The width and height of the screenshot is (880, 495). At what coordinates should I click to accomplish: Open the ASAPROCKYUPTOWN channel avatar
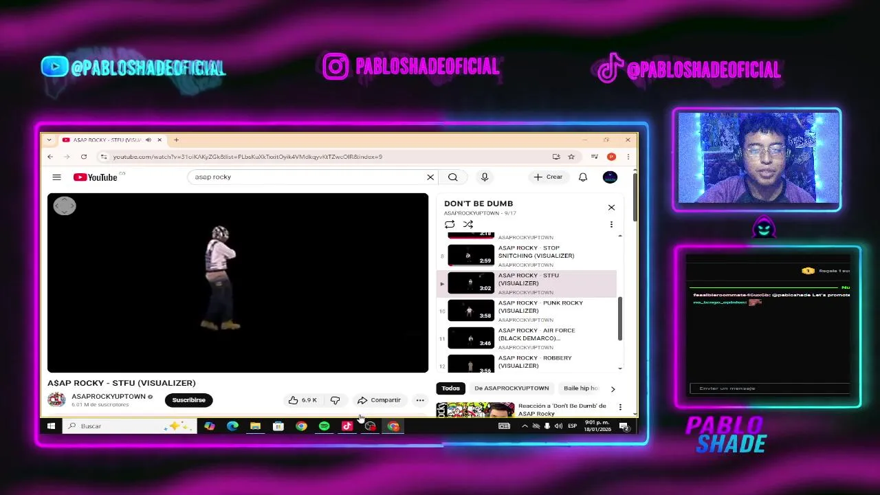(56, 399)
